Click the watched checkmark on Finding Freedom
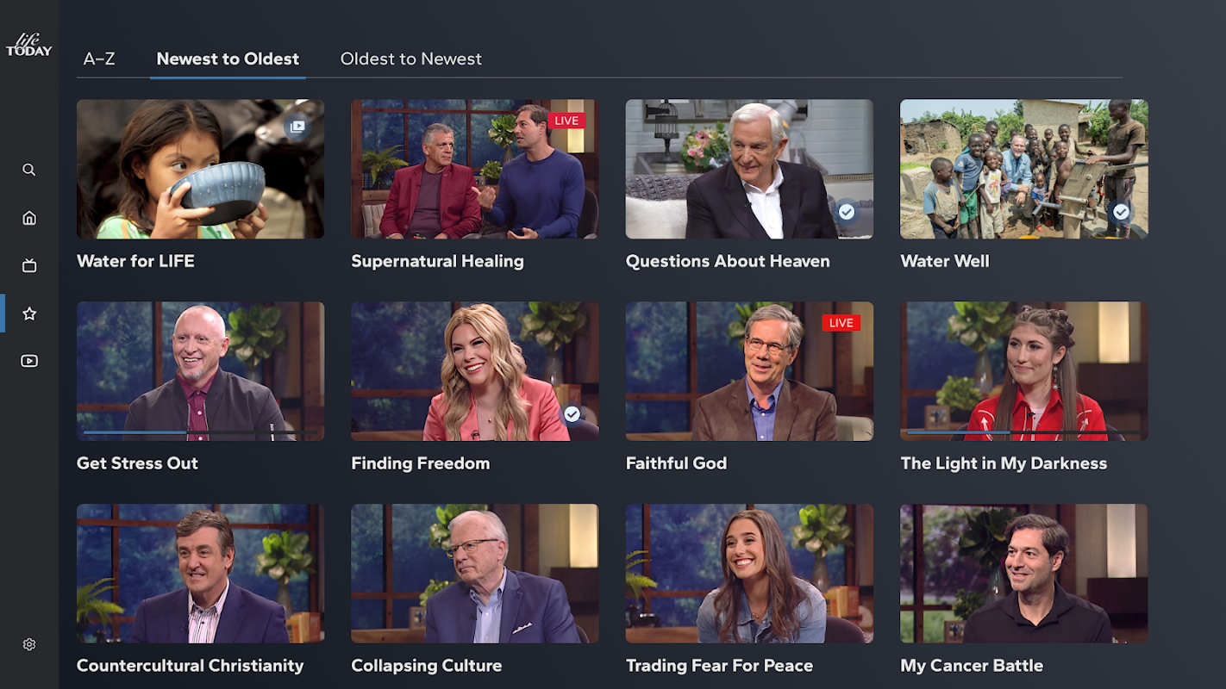Viewport: 1226px width, 689px height. pos(572,414)
